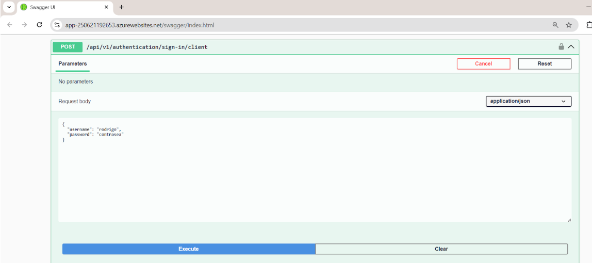Clear the request response
This screenshot has width=592, height=263.
tap(441, 249)
